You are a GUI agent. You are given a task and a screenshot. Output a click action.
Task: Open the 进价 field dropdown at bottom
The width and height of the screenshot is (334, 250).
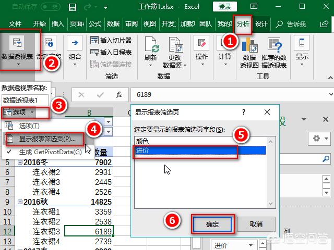250,245
